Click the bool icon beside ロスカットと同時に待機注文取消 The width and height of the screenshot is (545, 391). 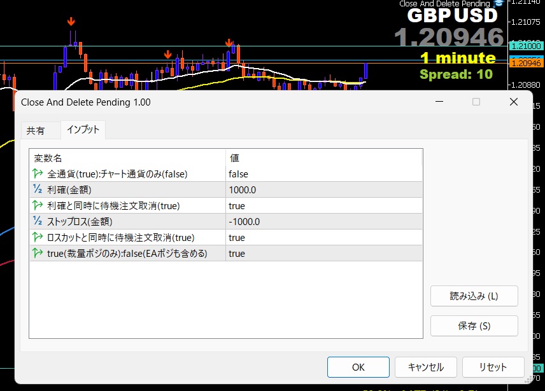[38, 237]
